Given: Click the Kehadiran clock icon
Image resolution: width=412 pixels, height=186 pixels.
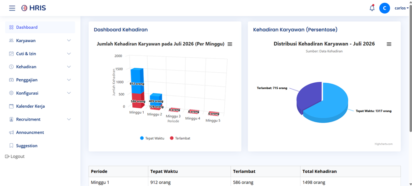Looking at the screenshot, I should point(11,67).
